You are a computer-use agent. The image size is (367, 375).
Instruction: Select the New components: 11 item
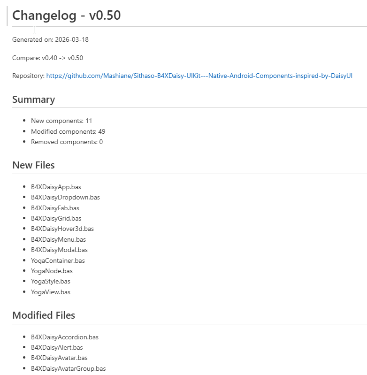[61, 121]
